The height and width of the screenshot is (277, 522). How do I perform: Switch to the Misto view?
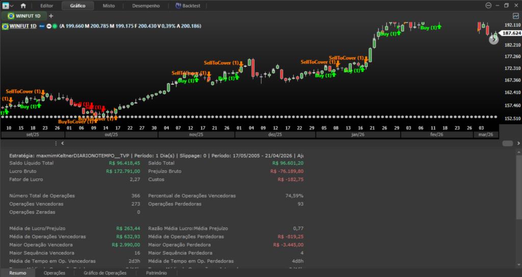click(x=109, y=6)
